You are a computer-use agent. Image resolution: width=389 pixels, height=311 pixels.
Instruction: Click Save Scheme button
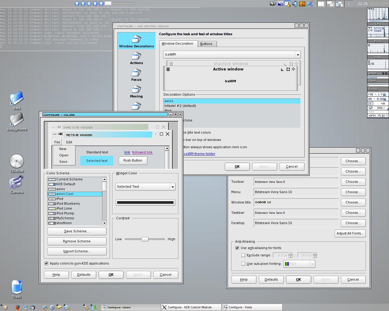[x=77, y=231]
